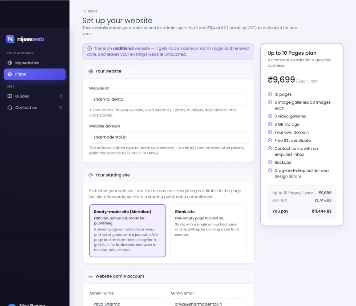Click the info icon in the additional website notice

[x=89, y=48]
